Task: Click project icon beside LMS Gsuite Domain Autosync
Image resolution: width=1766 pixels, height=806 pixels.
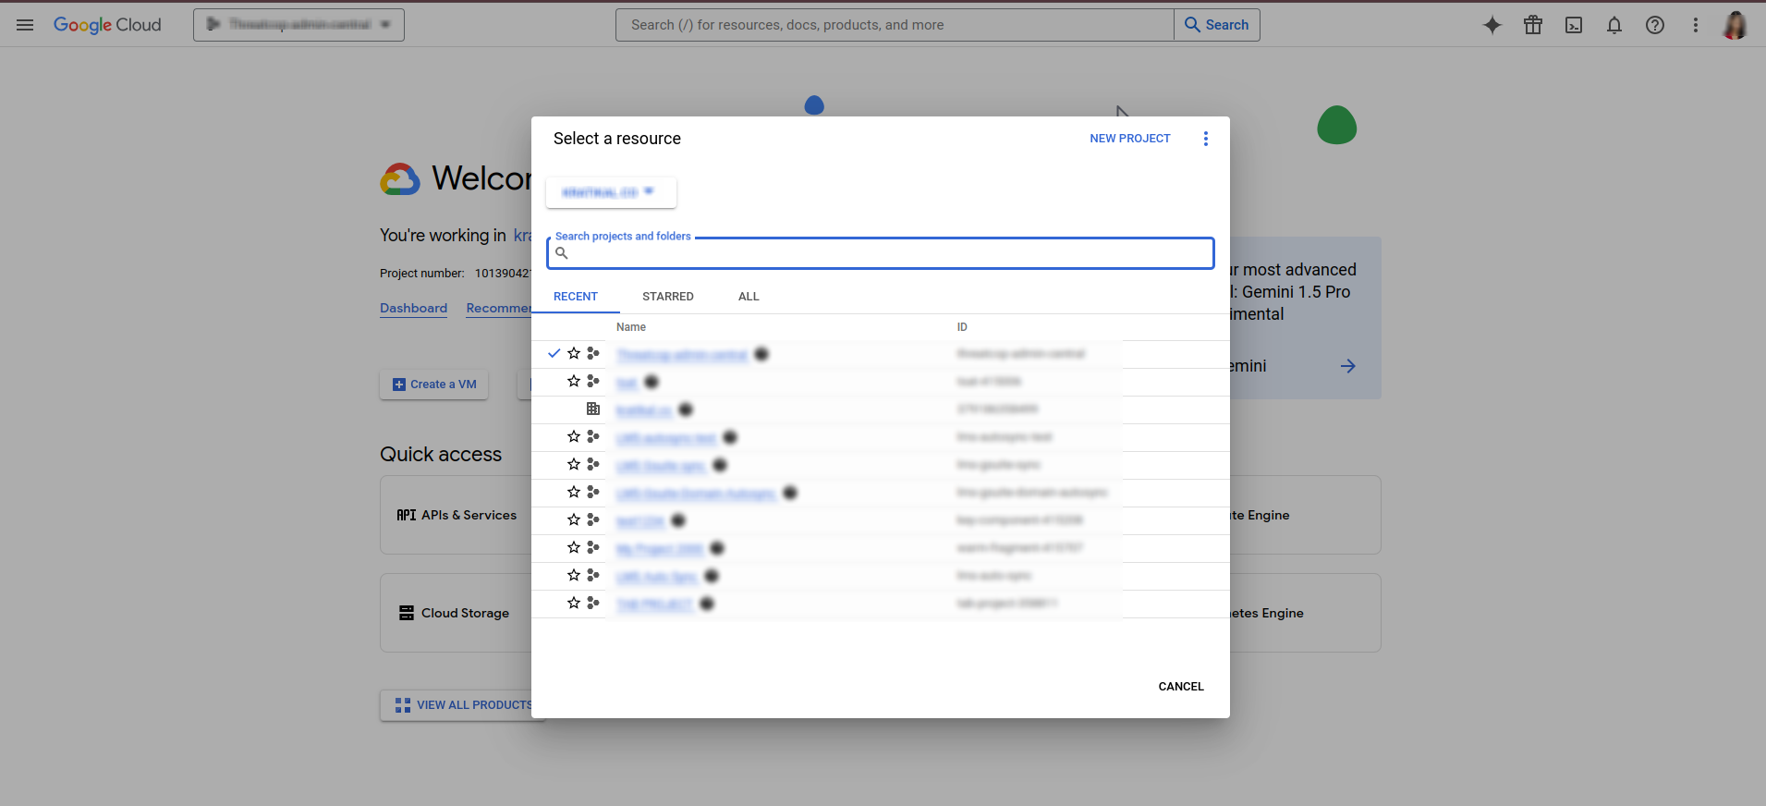Action: pyautogui.click(x=593, y=492)
